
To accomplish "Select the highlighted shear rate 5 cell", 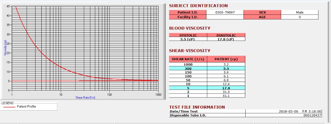I will 188,88.
